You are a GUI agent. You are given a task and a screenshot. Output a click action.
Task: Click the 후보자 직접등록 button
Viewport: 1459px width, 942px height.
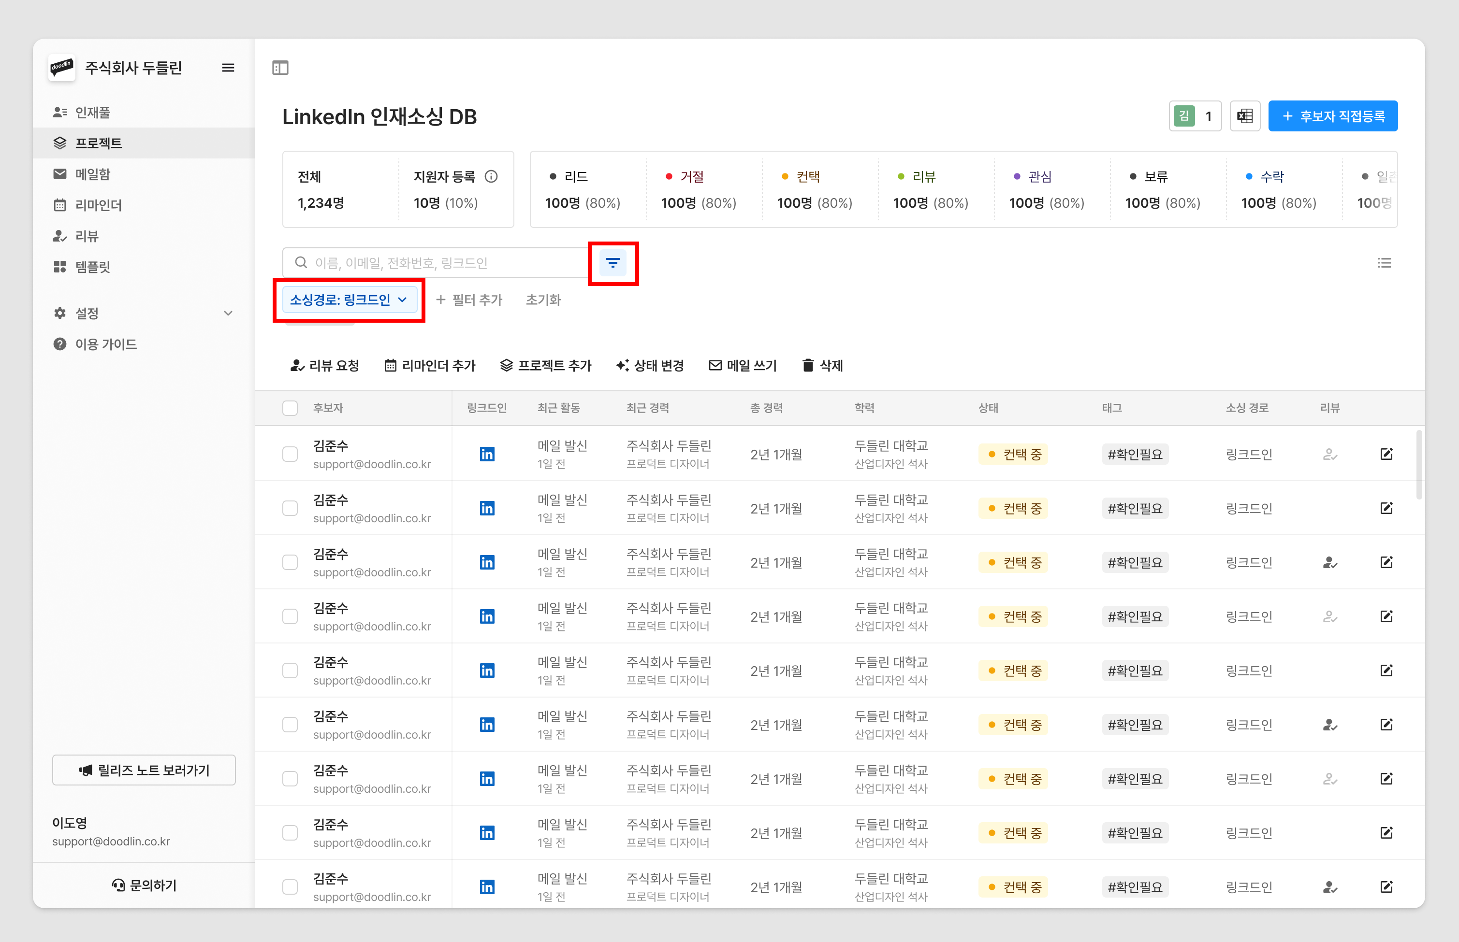(x=1332, y=116)
